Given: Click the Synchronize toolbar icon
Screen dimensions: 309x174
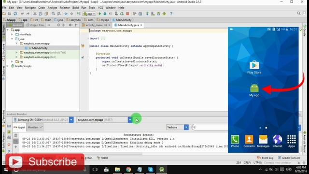Looking at the screenshot, I should [x=15, y=14].
